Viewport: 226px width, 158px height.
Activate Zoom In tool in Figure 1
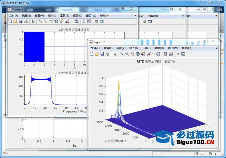pos(40,21)
